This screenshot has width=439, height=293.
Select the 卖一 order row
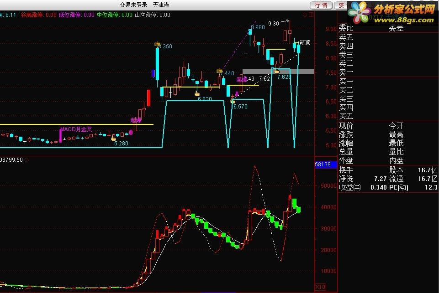pos(388,72)
